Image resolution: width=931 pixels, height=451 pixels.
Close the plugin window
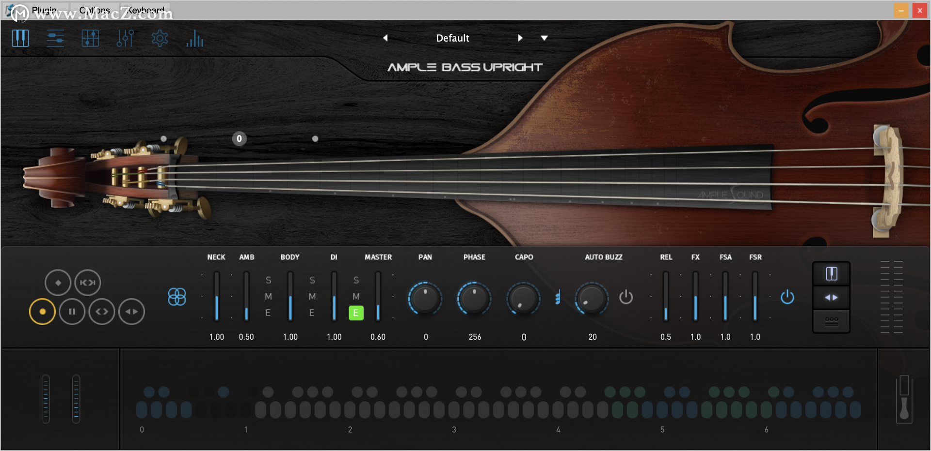coord(919,10)
